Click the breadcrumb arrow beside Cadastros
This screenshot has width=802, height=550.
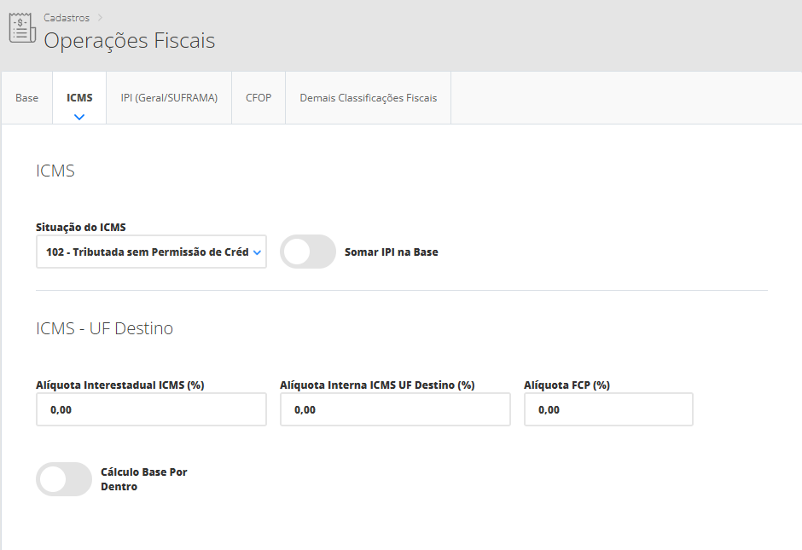(99, 18)
